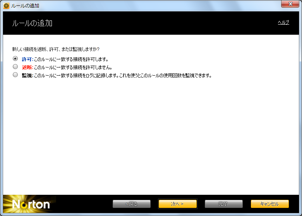Viewport: 302px width, 216px height.
Task: Select the 監視 radio button
Action: [x=15, y=75]
